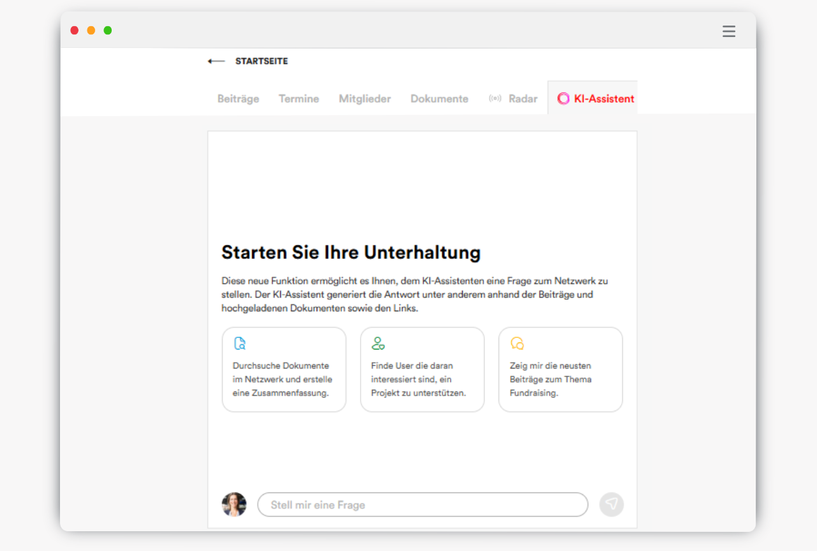This screenshot has height=551, width=817.
Task: Click the yellow chat bubble icon
Action: click(x=517, y=344)
